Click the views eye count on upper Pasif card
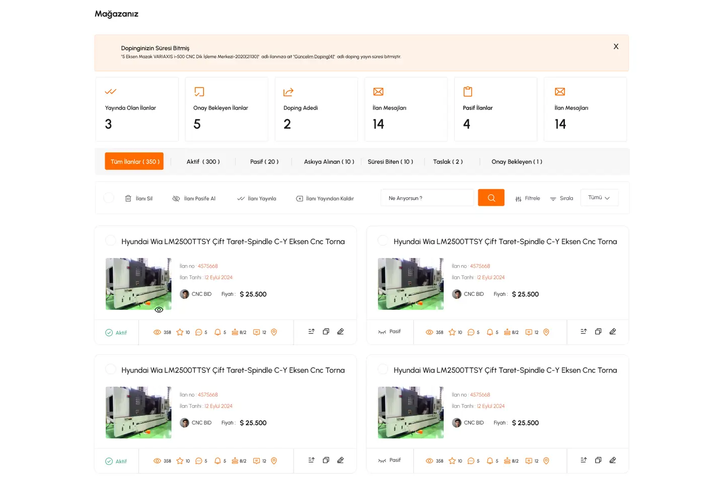The image size is (725, 478). pos(434,332)
